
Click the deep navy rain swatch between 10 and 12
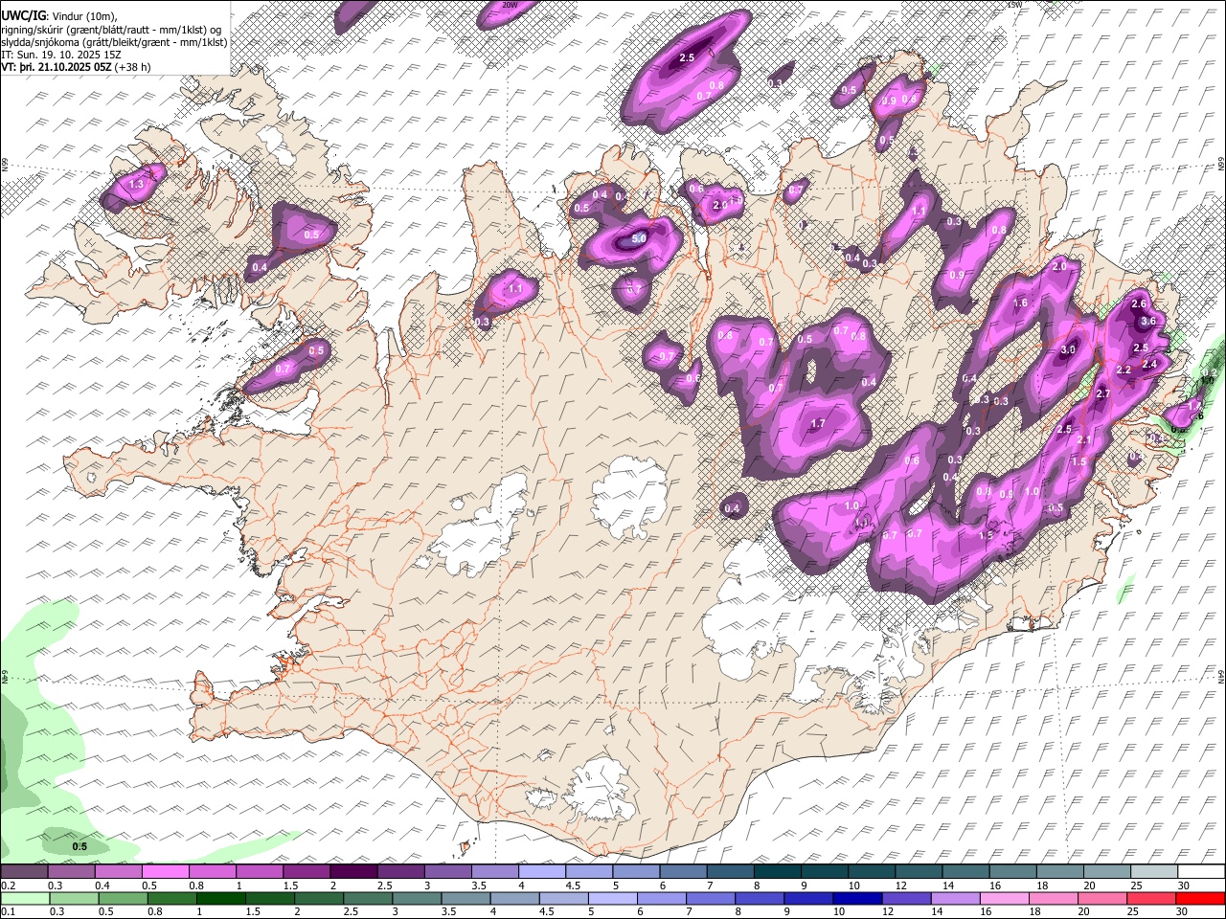click(857, 898)
